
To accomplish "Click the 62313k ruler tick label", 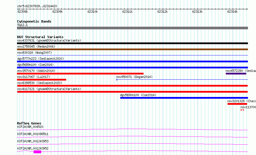I will click(x=197, y=12).
